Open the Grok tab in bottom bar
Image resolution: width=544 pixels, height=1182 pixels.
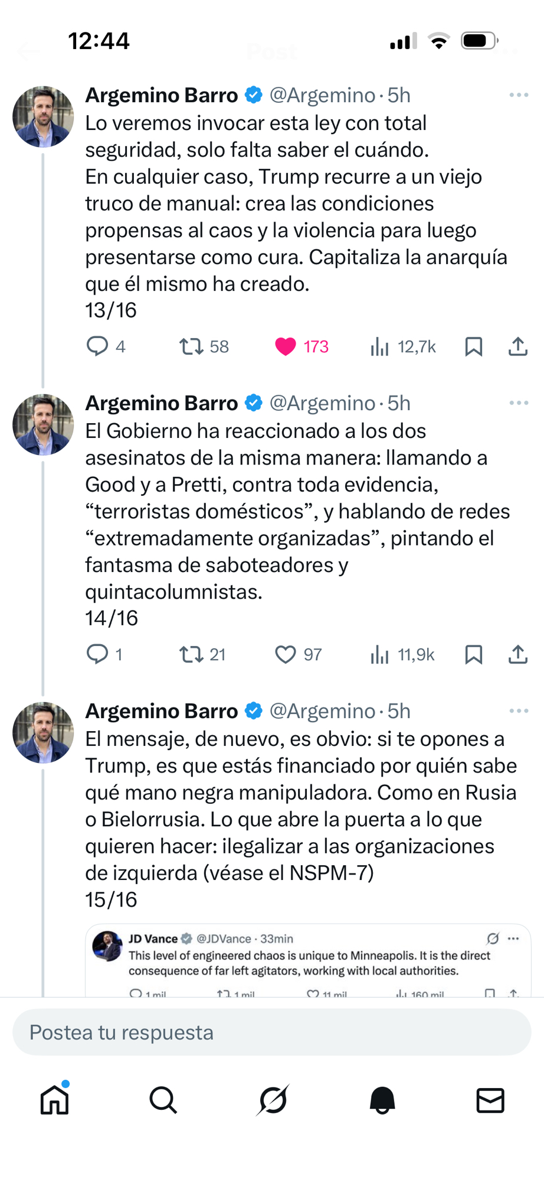click(273, 1100)
